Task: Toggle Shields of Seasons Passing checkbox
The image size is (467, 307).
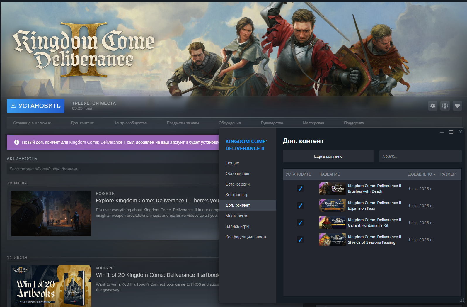Action: coord(300,240)
